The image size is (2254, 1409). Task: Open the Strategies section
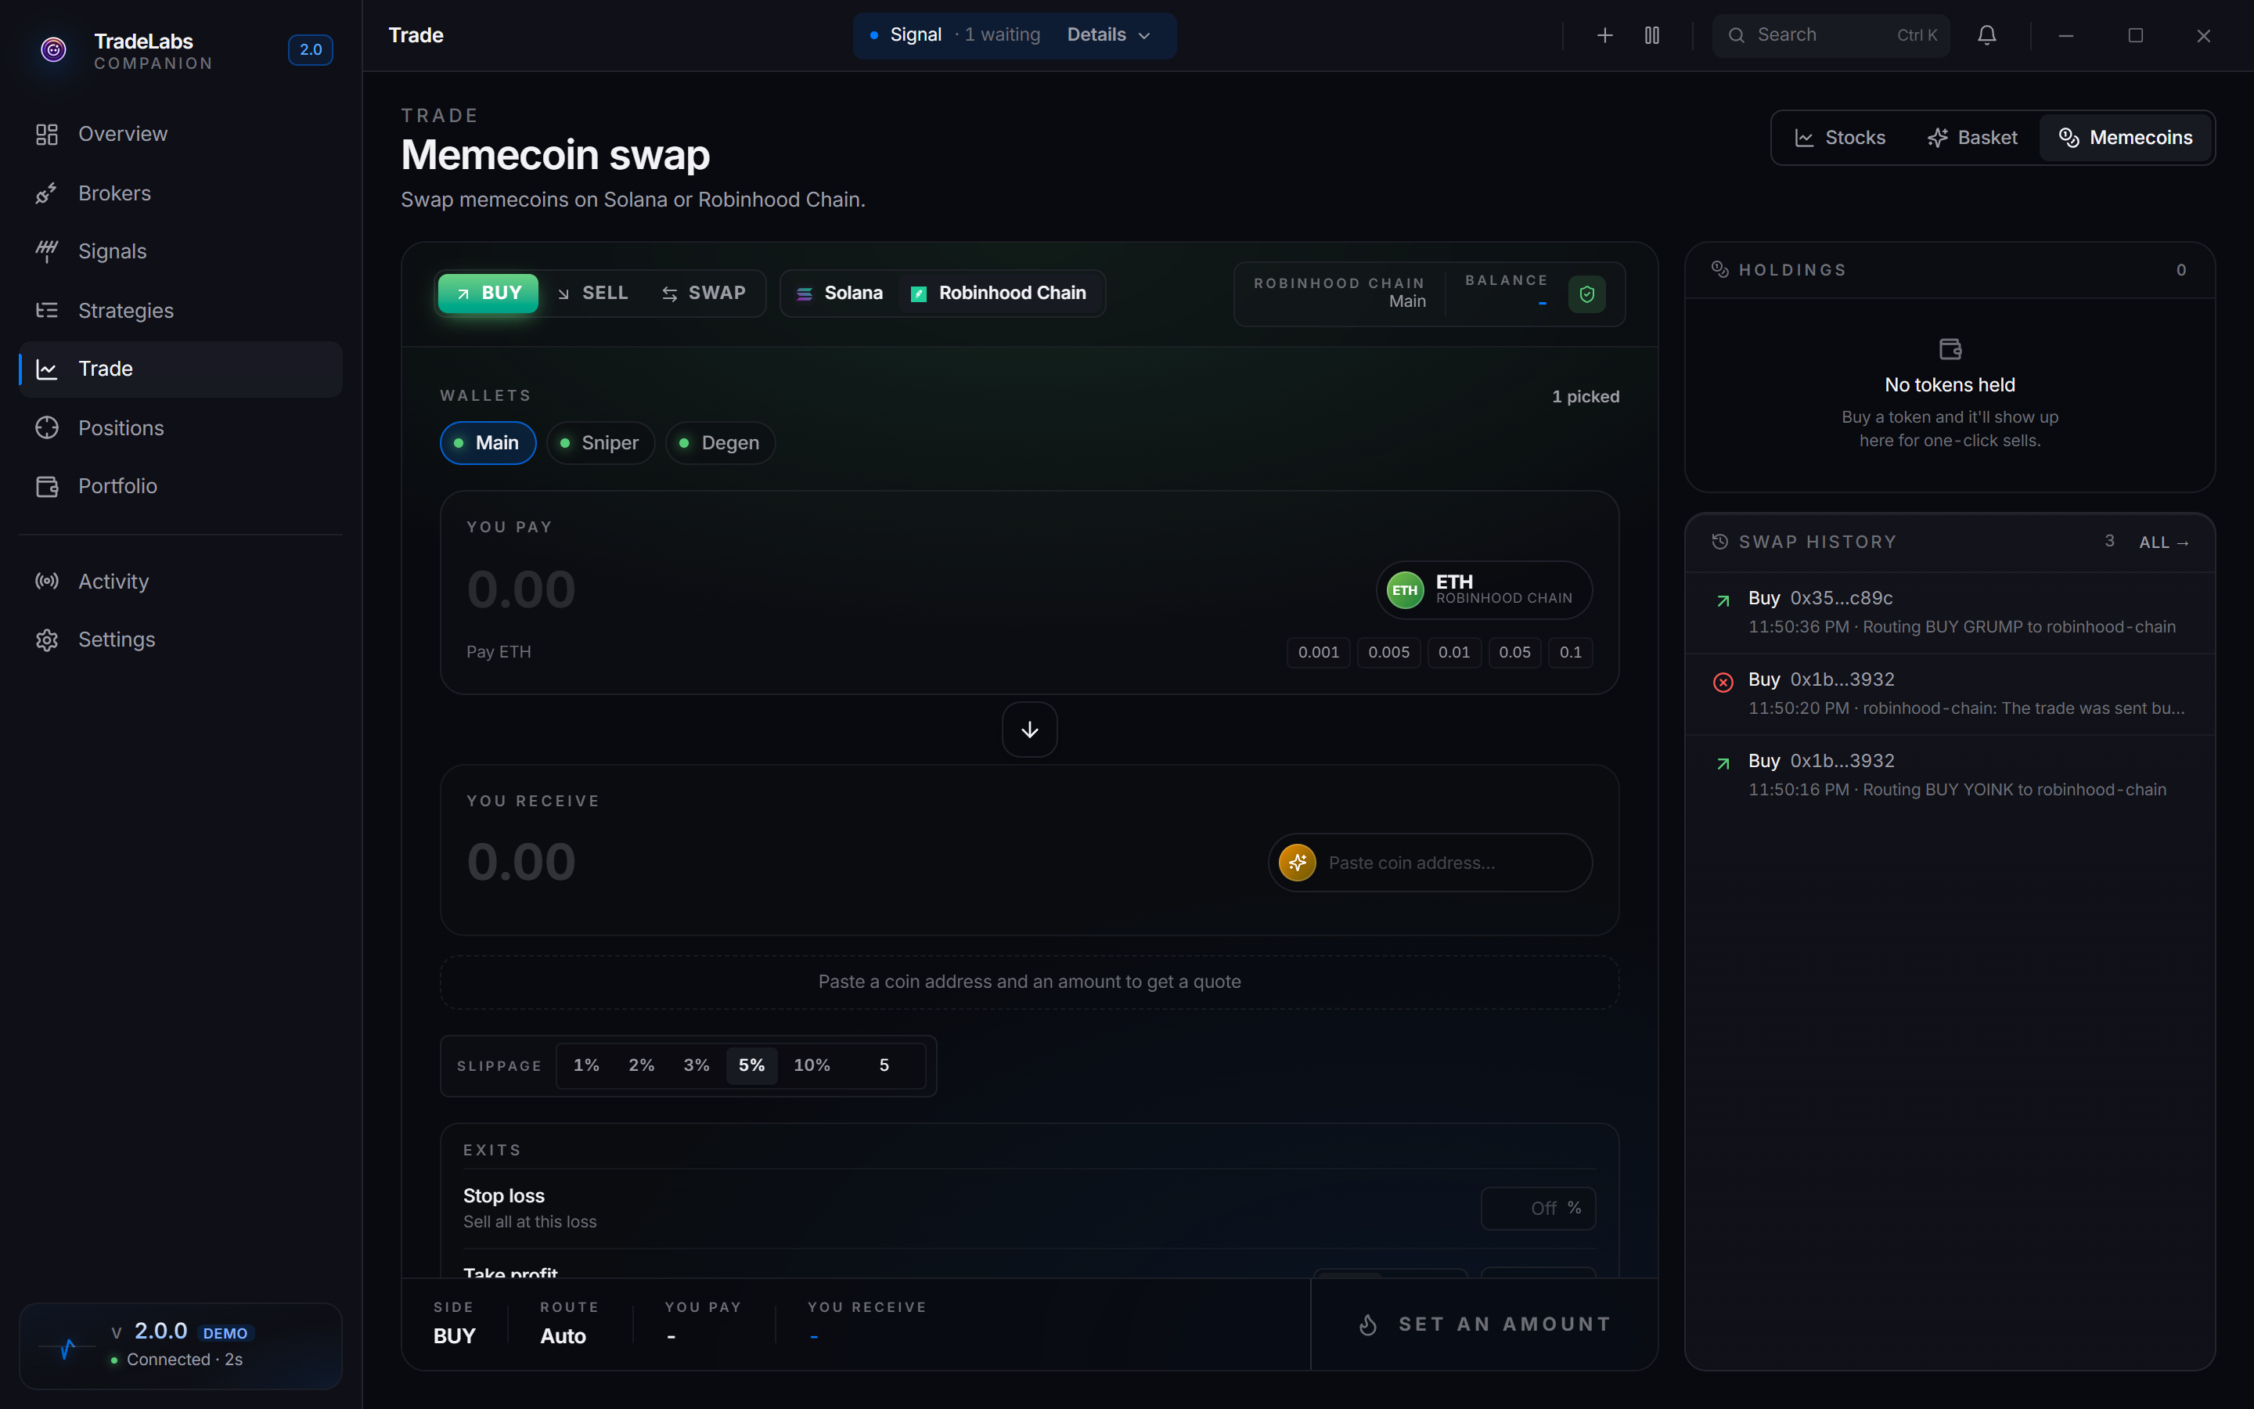pos(181,310)
